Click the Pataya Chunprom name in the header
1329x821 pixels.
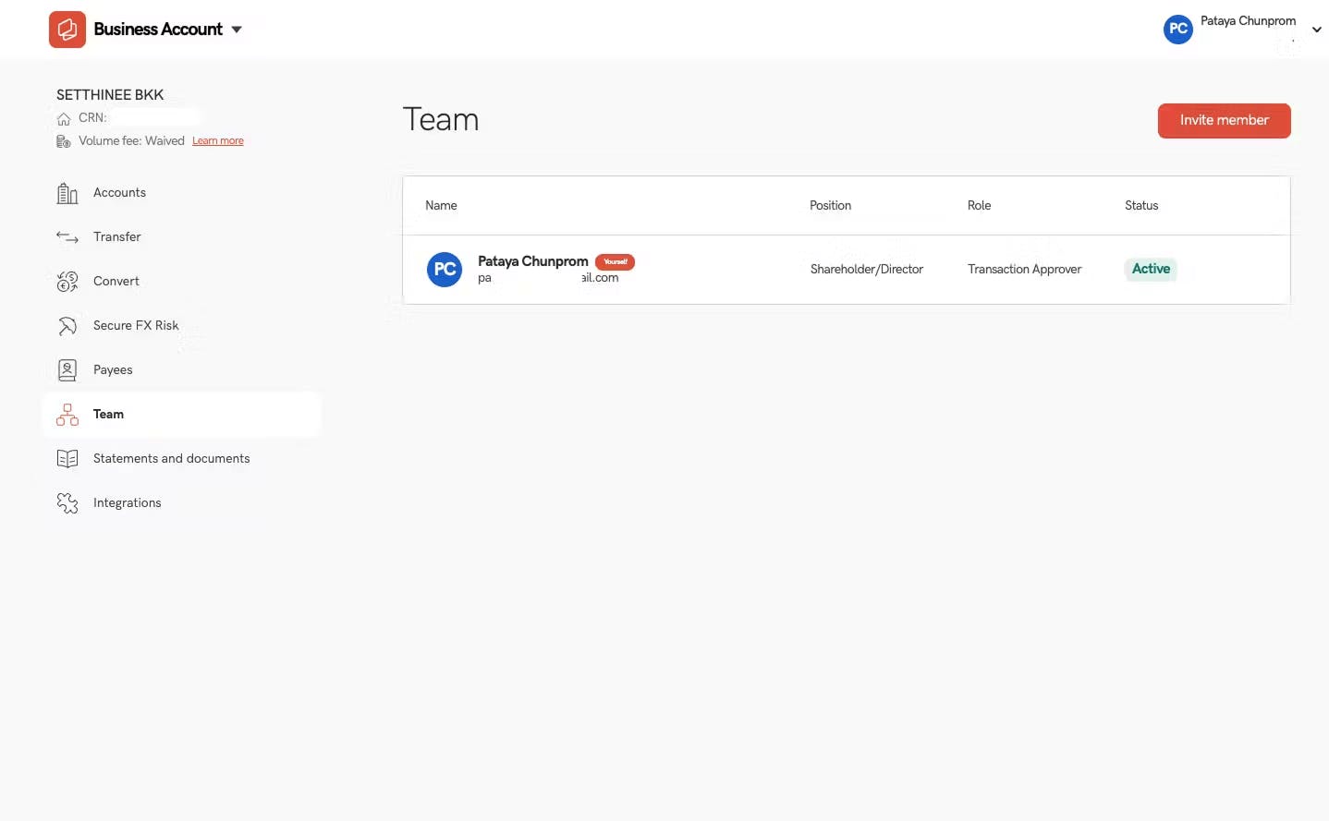[x=1248, y=20]
